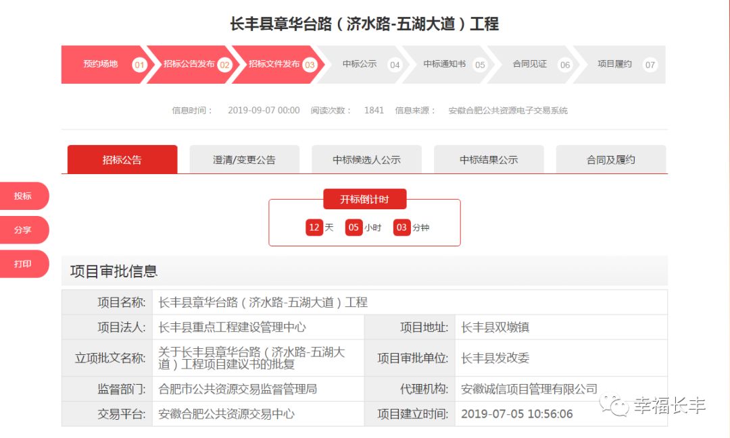The image size is (730, 438).
Task: Click the value 长丰县发改委
Action: point(495,358)
